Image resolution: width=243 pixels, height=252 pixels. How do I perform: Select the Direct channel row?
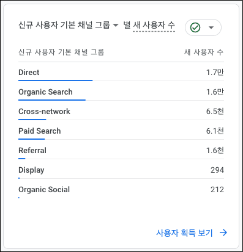[x=121, y=72]
